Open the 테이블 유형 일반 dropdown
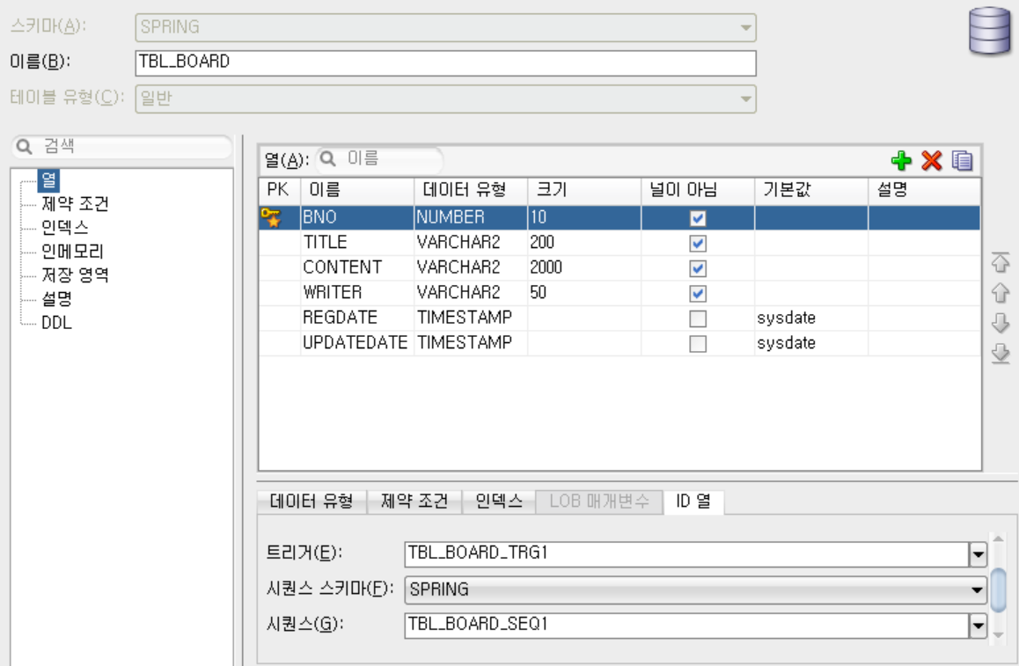The height and width of the screenshot is (666, 1019). click(446, 99)
